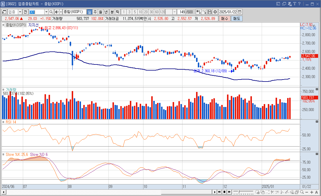Select the 년 (yearly) period toggle
The height and width of the screenshot is (196, 321).
pyautogui.click(x=106, y=12)
